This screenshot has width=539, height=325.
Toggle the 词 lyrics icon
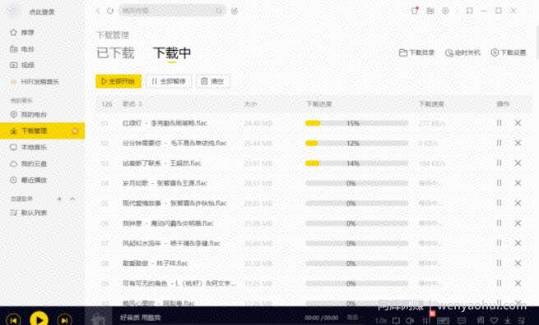(x=481, y=321)
